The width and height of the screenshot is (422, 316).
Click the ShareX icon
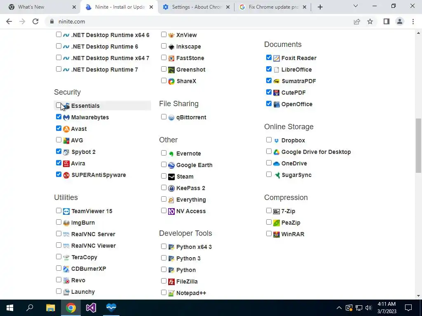tap(171, 81)
